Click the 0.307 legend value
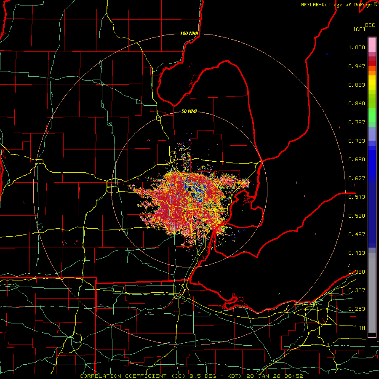The image size is (379, 379). [357, 291]
